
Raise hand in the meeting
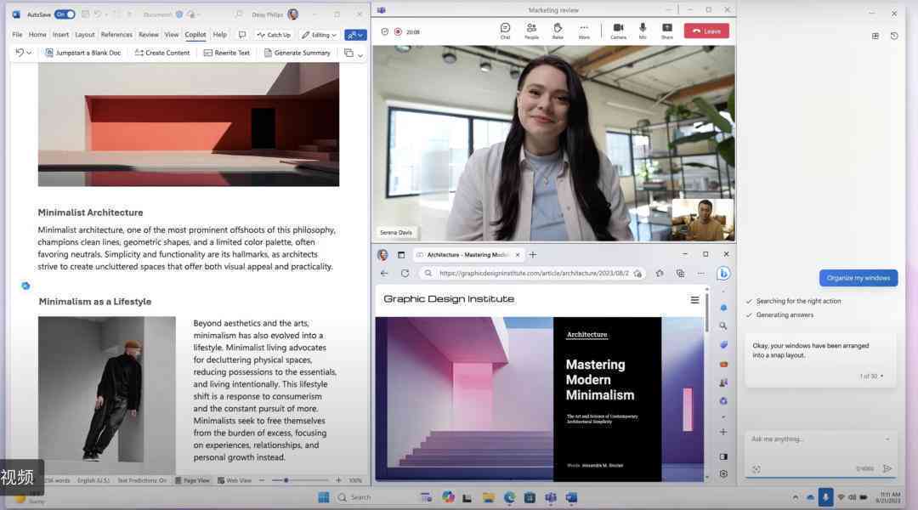(558, 31)
